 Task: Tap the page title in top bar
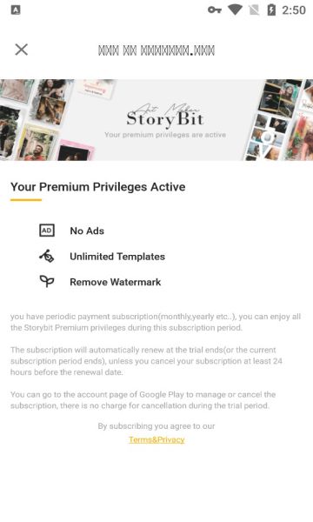[x=156, y=50]
